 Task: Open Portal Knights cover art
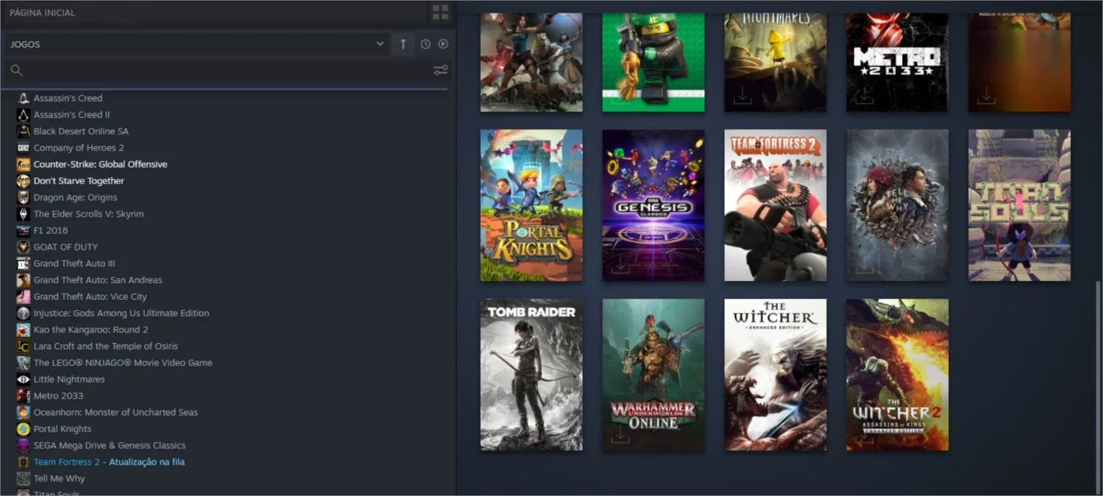(532, 205)
